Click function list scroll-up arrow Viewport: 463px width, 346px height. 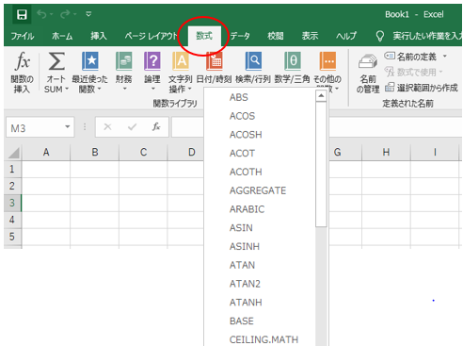coord(321,95)
